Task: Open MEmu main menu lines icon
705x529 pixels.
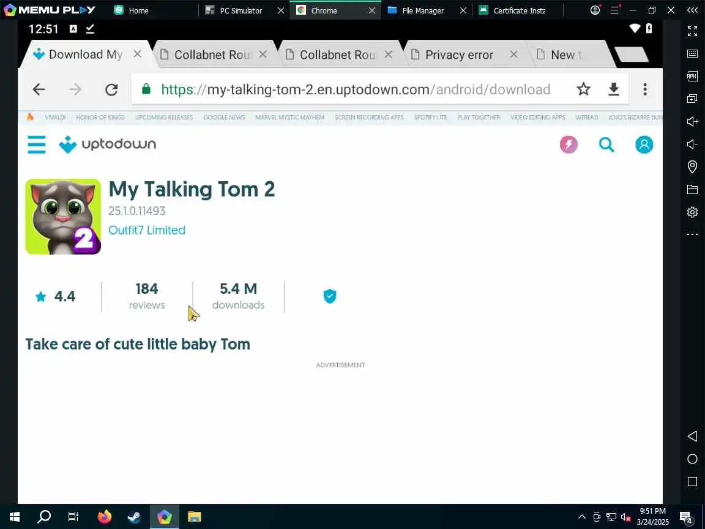Action: click(614, 10)
